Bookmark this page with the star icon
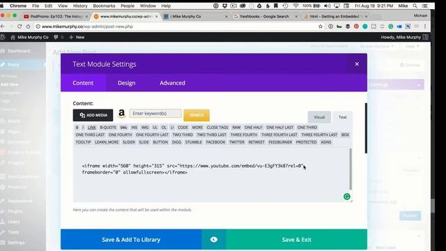This screenshot has height=251, width=446. pos(321,26)
